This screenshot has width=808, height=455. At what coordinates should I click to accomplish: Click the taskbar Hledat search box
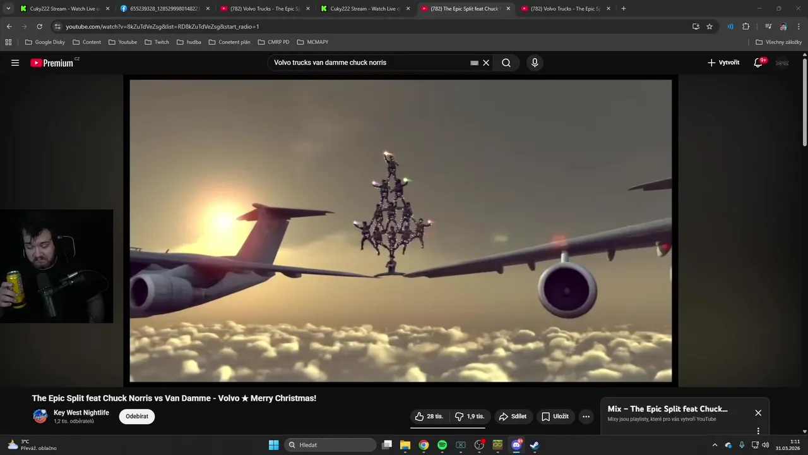click(331, 445)
